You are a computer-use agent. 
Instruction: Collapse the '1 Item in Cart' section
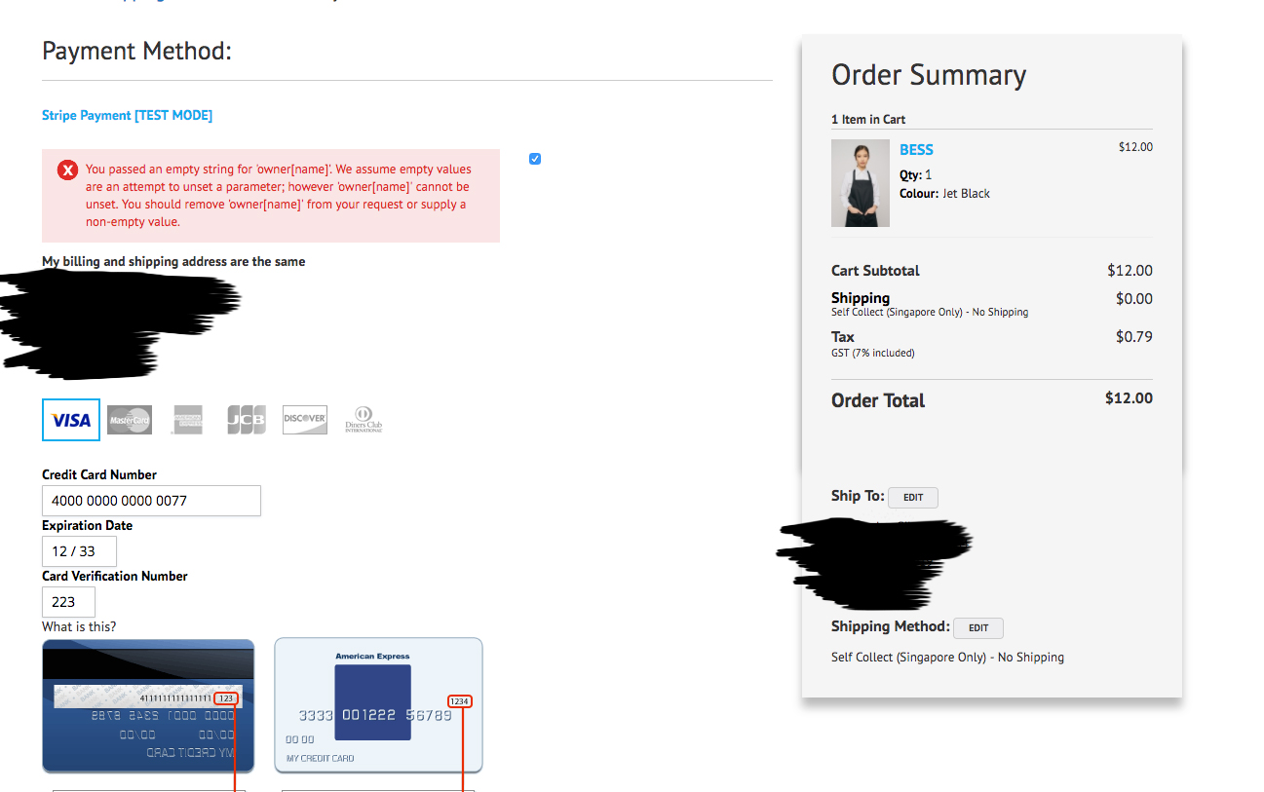coord(868,119)
